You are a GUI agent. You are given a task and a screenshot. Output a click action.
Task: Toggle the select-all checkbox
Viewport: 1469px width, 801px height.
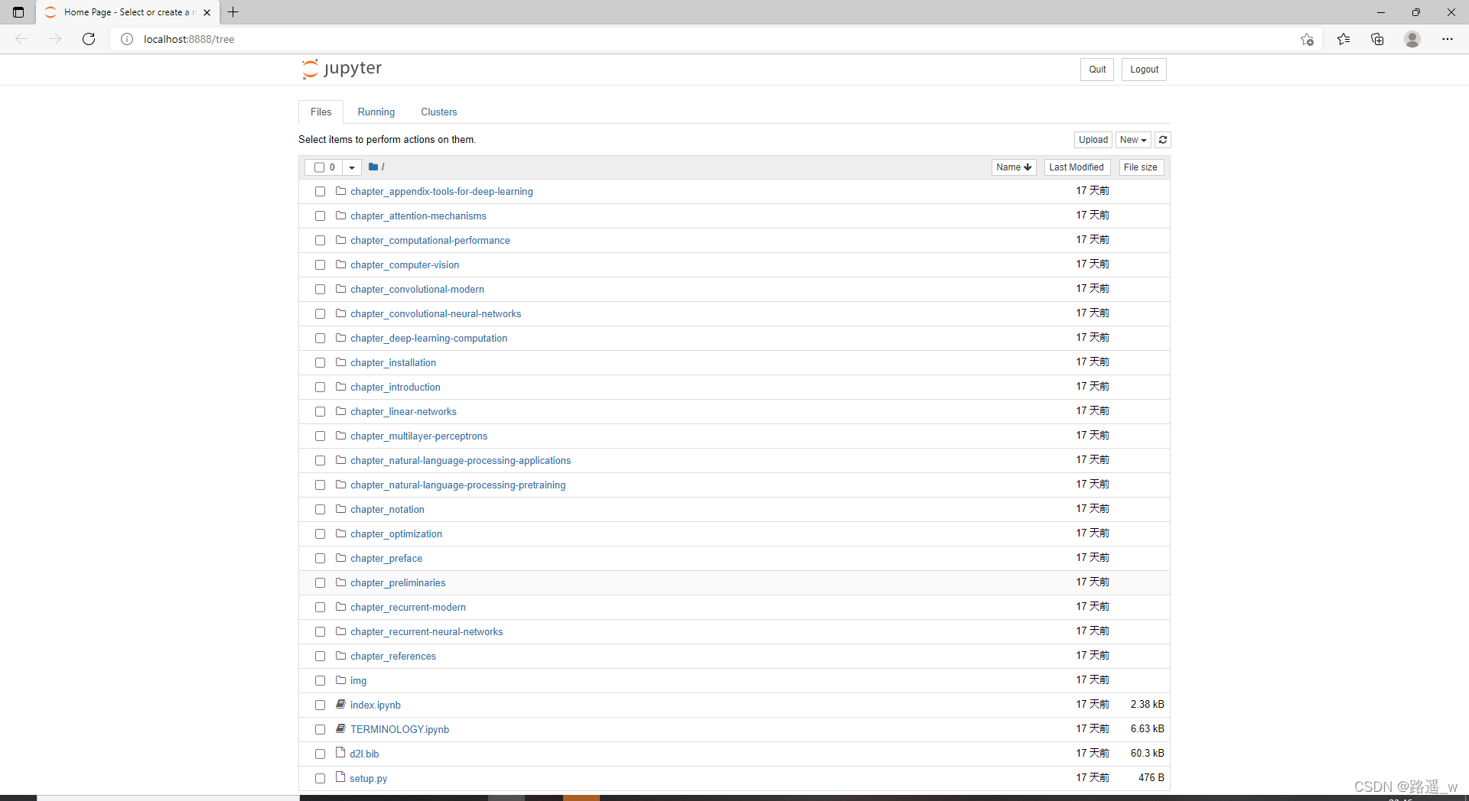319,167
